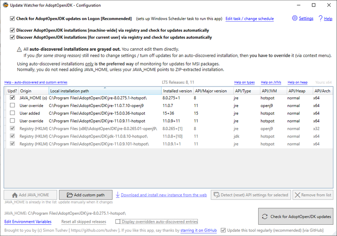Toggle machine-wide installation discovery checkbox

(12, 31)
